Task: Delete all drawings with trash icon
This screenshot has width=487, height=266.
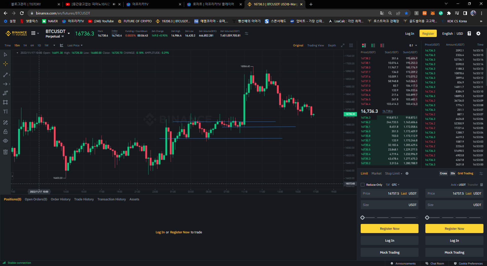Action: pos(5,152)
